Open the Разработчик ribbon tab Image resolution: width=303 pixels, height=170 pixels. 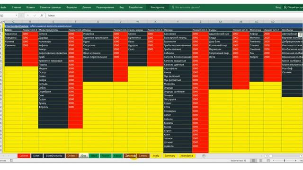[x=136, y=8]
